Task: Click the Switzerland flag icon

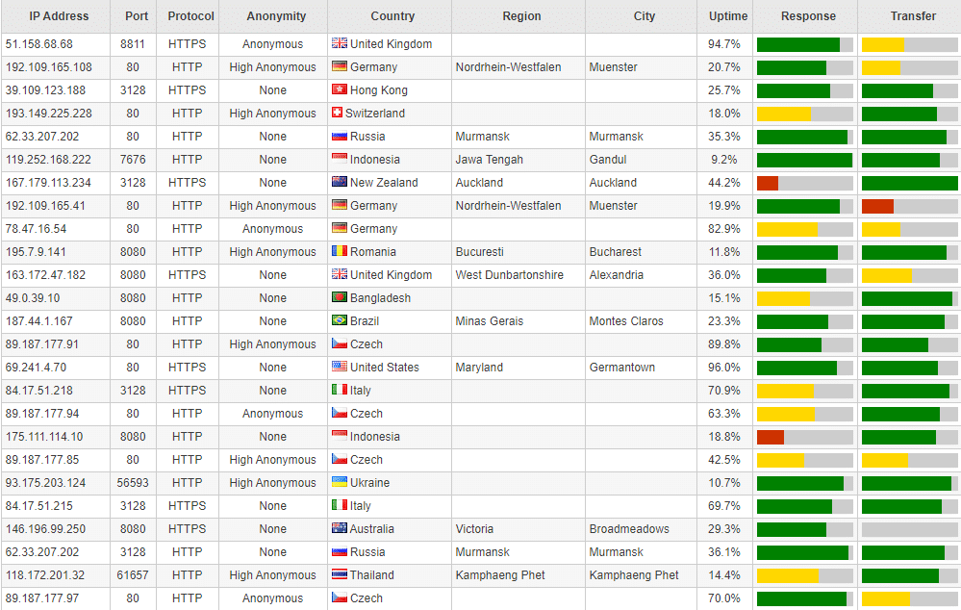Action: point(337,113)
